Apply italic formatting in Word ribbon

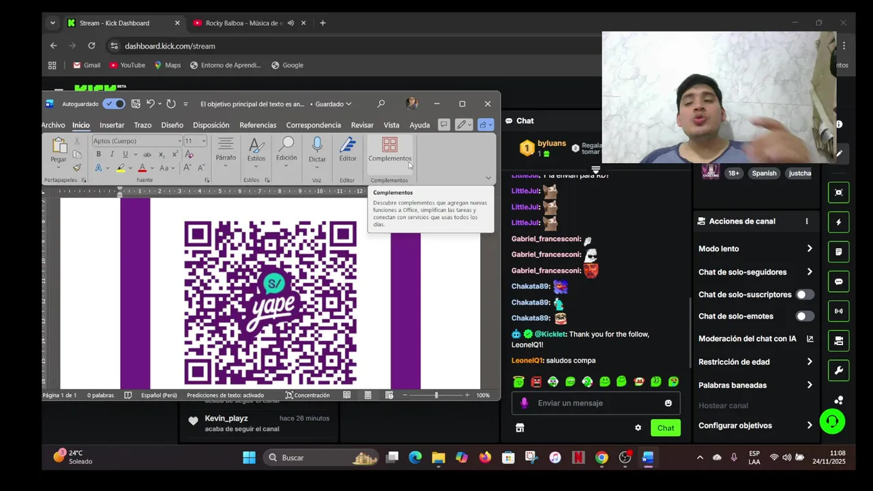tap(112, 155)
